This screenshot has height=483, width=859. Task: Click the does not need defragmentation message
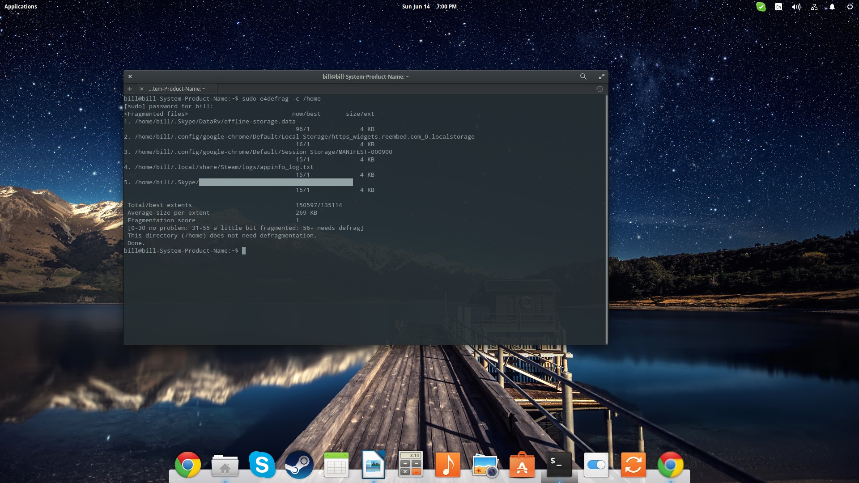[x=222, y=235]
